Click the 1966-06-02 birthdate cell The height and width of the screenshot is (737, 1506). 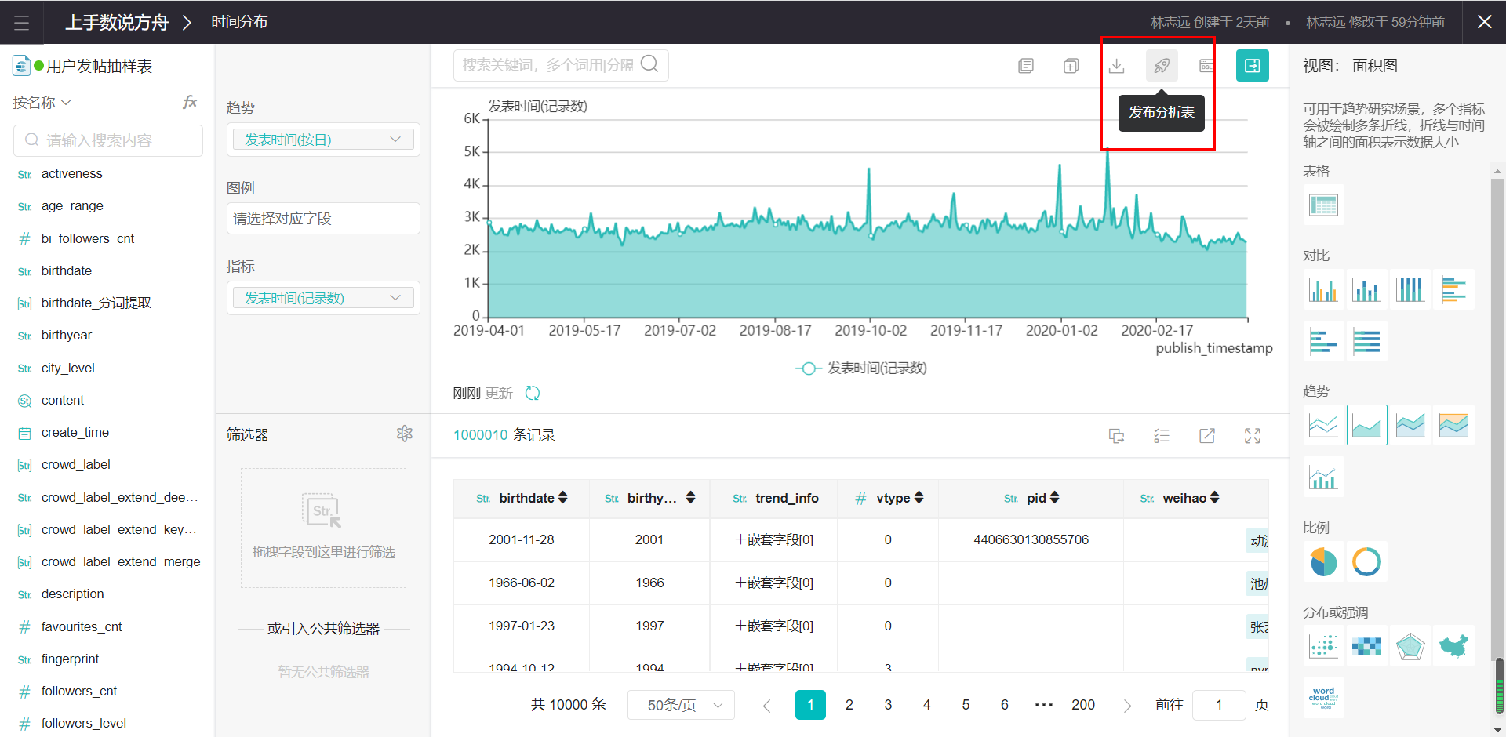pyautogui.click(x=522, y=583)
